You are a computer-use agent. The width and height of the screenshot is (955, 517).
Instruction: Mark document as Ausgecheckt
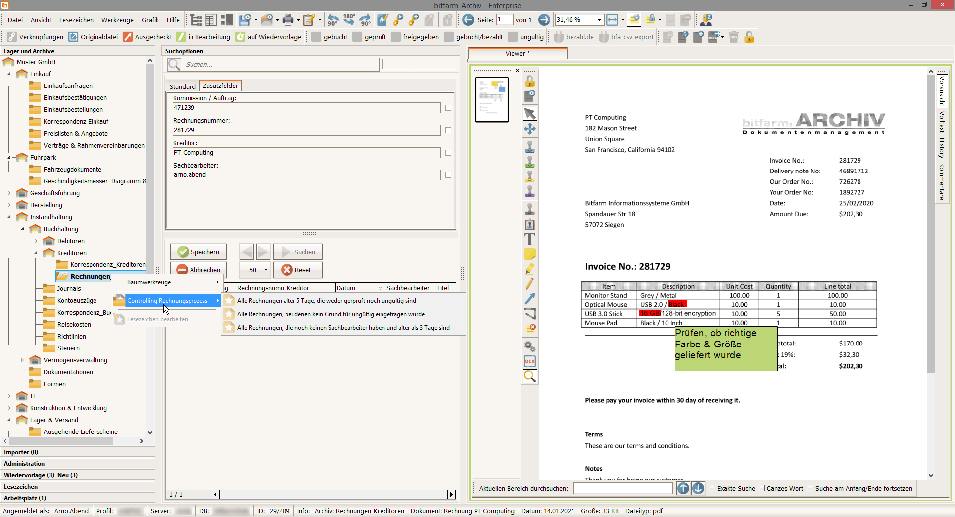147,37
